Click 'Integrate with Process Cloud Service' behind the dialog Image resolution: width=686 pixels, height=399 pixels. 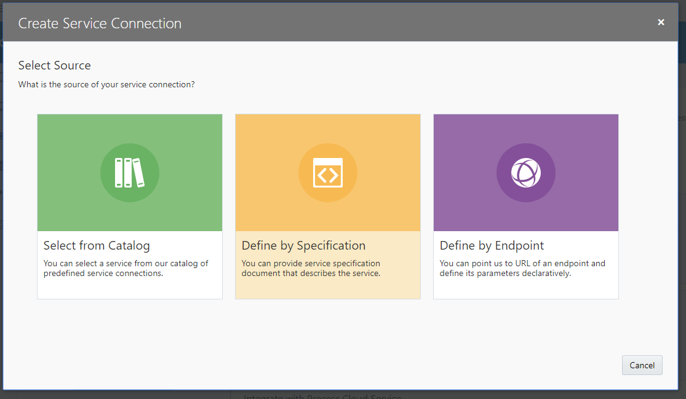322,396
